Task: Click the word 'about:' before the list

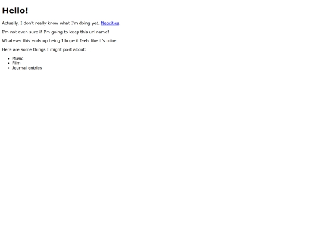Action: 80,49
